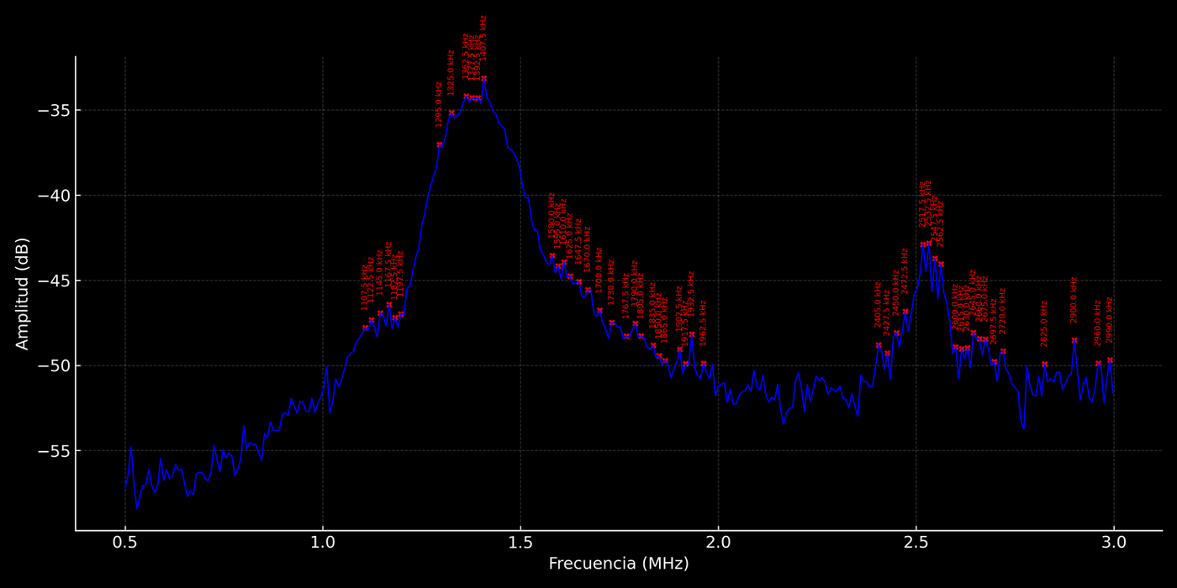Select the x-axis tick label 1.5
1177x588 pixels.
tap(520, 543)
